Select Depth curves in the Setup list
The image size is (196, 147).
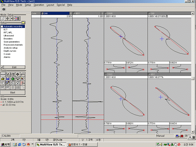tap(10, 51)
